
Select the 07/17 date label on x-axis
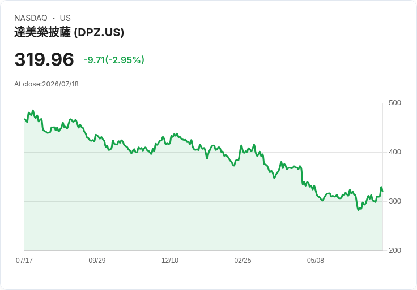click(24, 261)
